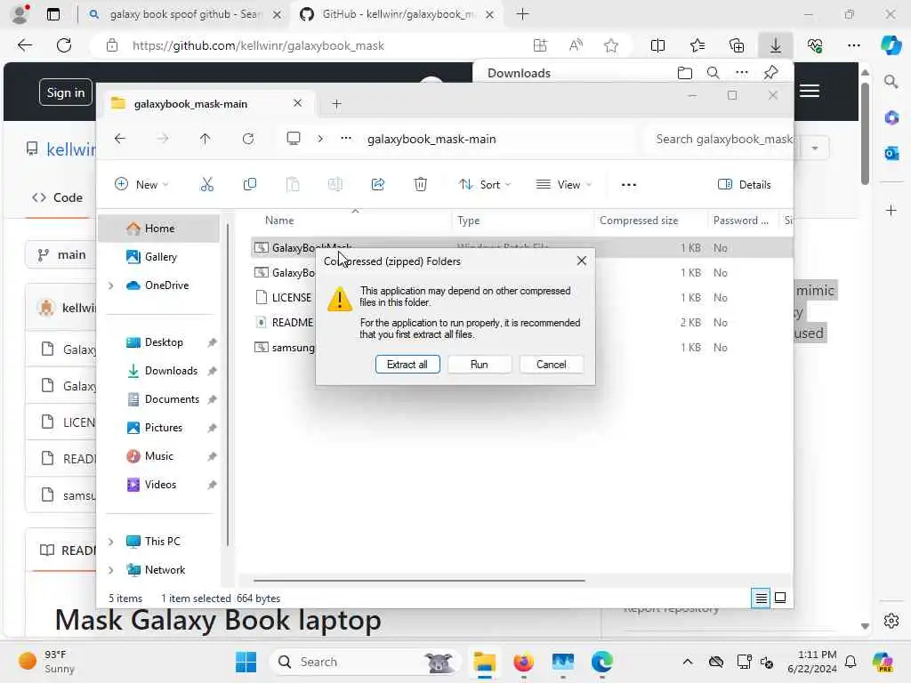Click the Search galaxybook_mask box
Screen dimensions: 911x683
click(721, 139)
